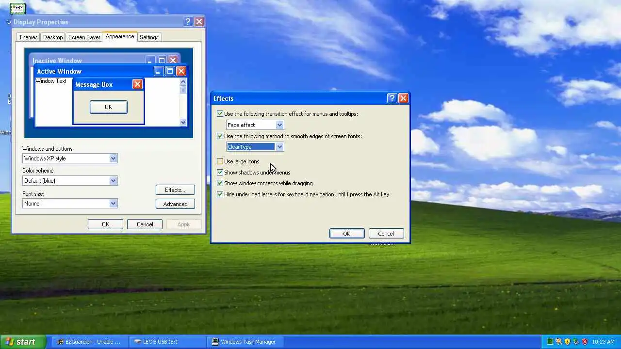The height and width of the screenshot is (349, 621).
Task: Click Cancel in Display Properties
Action: click(145, 224)
